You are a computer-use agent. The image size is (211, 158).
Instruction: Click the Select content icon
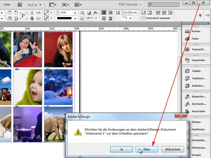point(32,18)
